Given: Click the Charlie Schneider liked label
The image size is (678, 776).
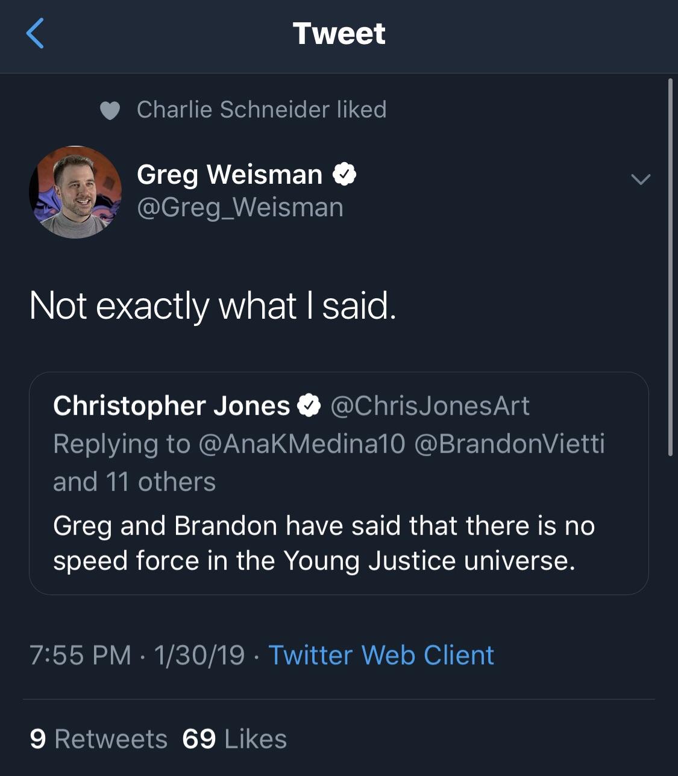Looking at the screenshot, I should [261, 110].
